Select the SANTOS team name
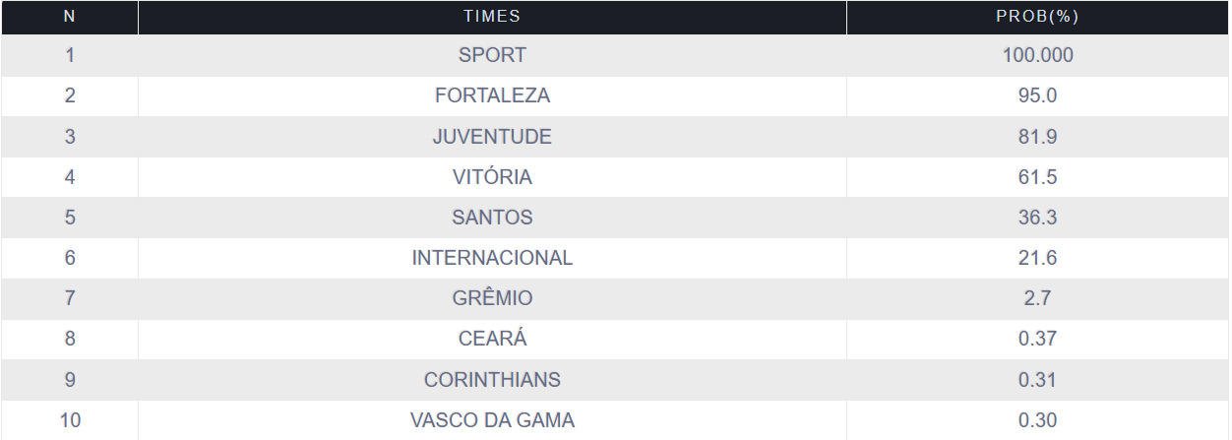Viewport: 1232px width, 440px height. tap(492, 218)
